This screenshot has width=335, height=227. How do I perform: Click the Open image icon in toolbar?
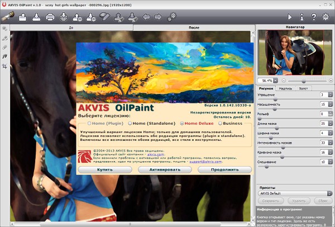click(x=23, y=17)
